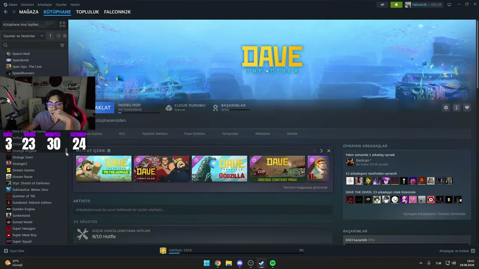Viewport: 479px width, 269px height.
Task: Go forward with the right navigation arrow
Action: click(13, 12)
